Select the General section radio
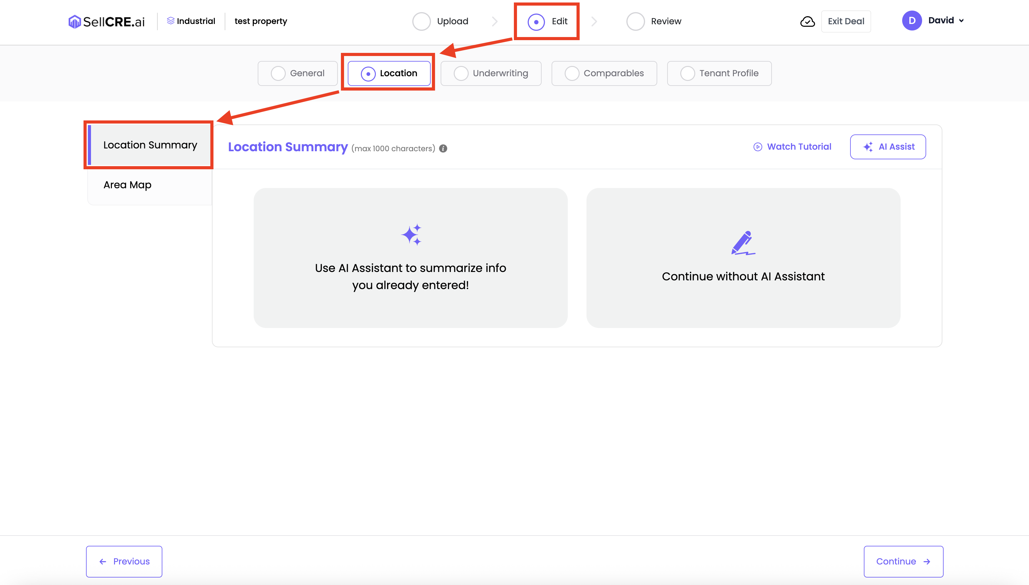1029x585 pixels. pyautogui.click(x=278, y=73)
